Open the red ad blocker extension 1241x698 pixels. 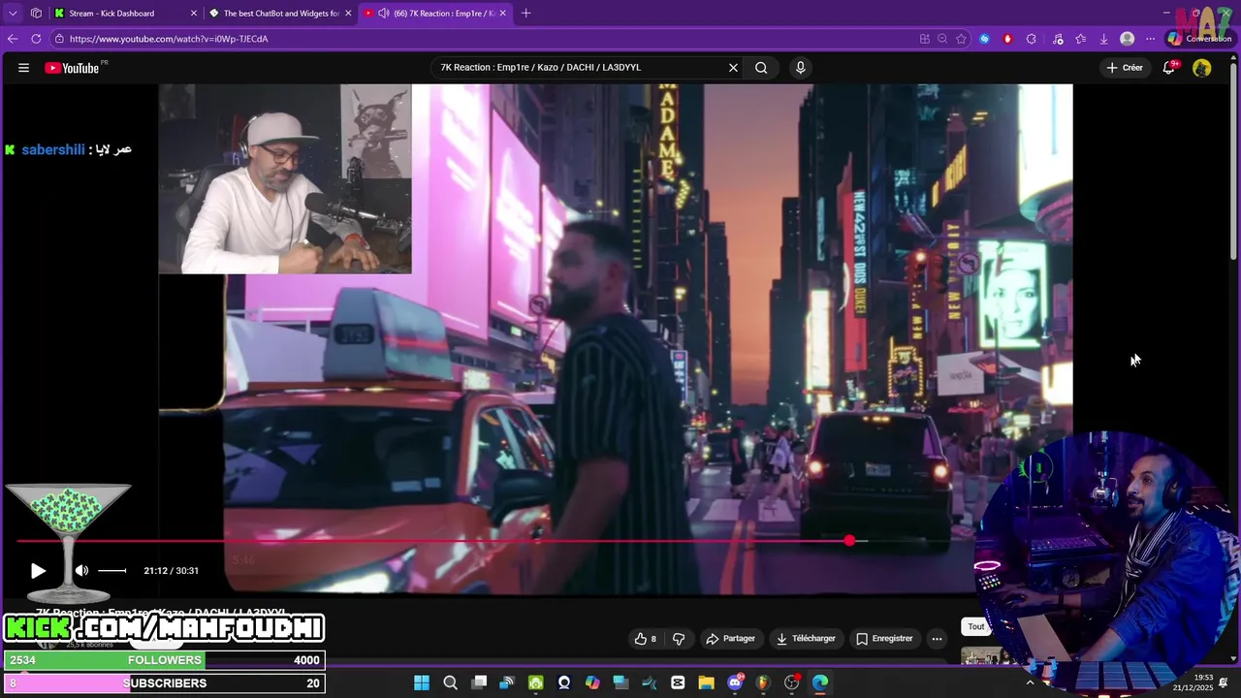(x=1007, y=39)
